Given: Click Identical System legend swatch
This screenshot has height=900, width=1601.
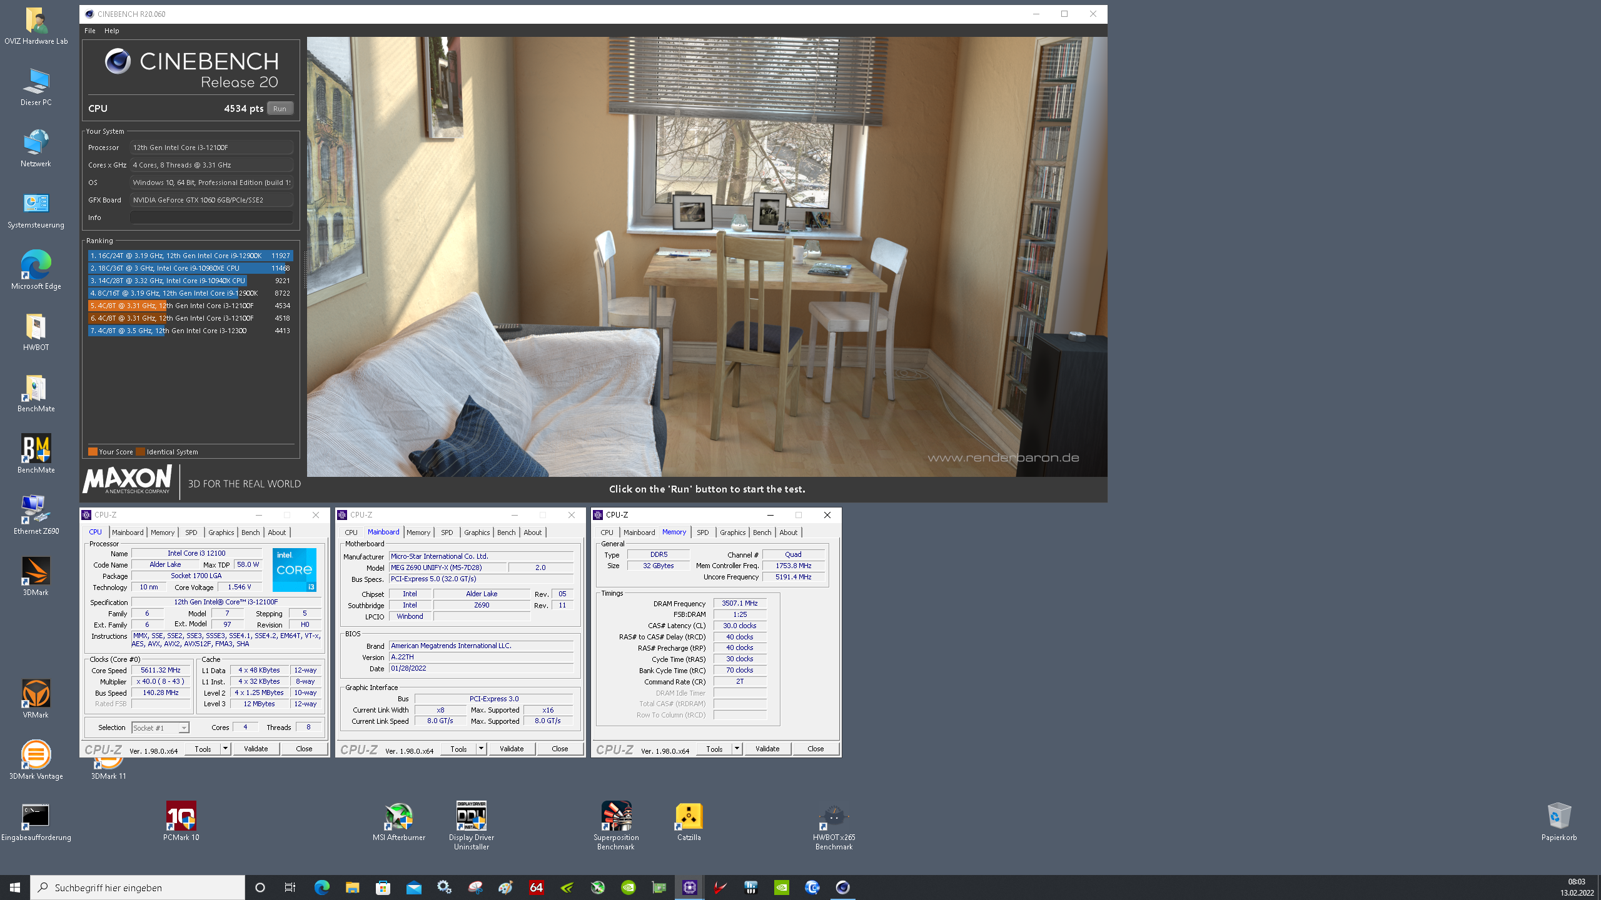Looking at the screenshot, I should 141,452.
